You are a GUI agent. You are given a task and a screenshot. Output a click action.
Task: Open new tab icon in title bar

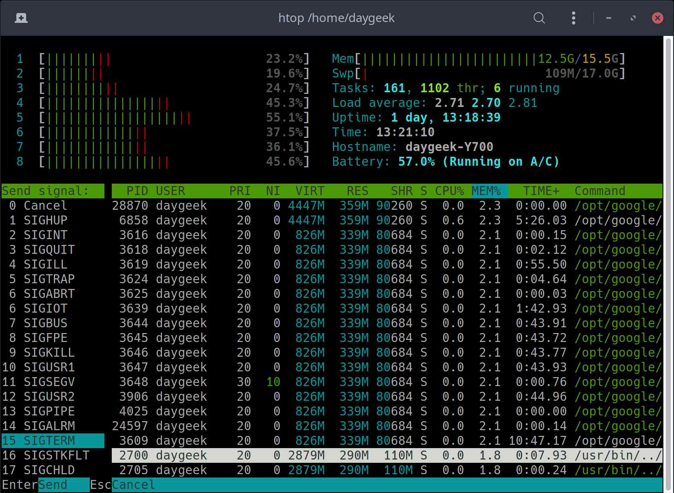coord(21,18)
